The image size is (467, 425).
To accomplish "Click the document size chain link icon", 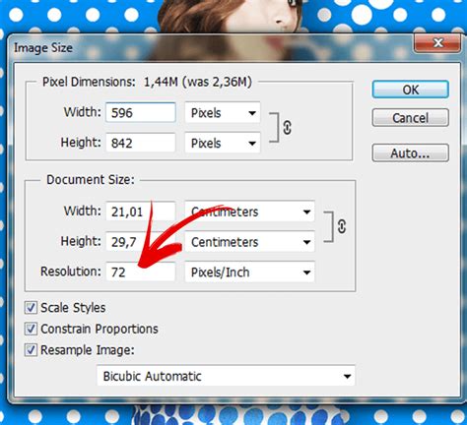I will point(342,226).
